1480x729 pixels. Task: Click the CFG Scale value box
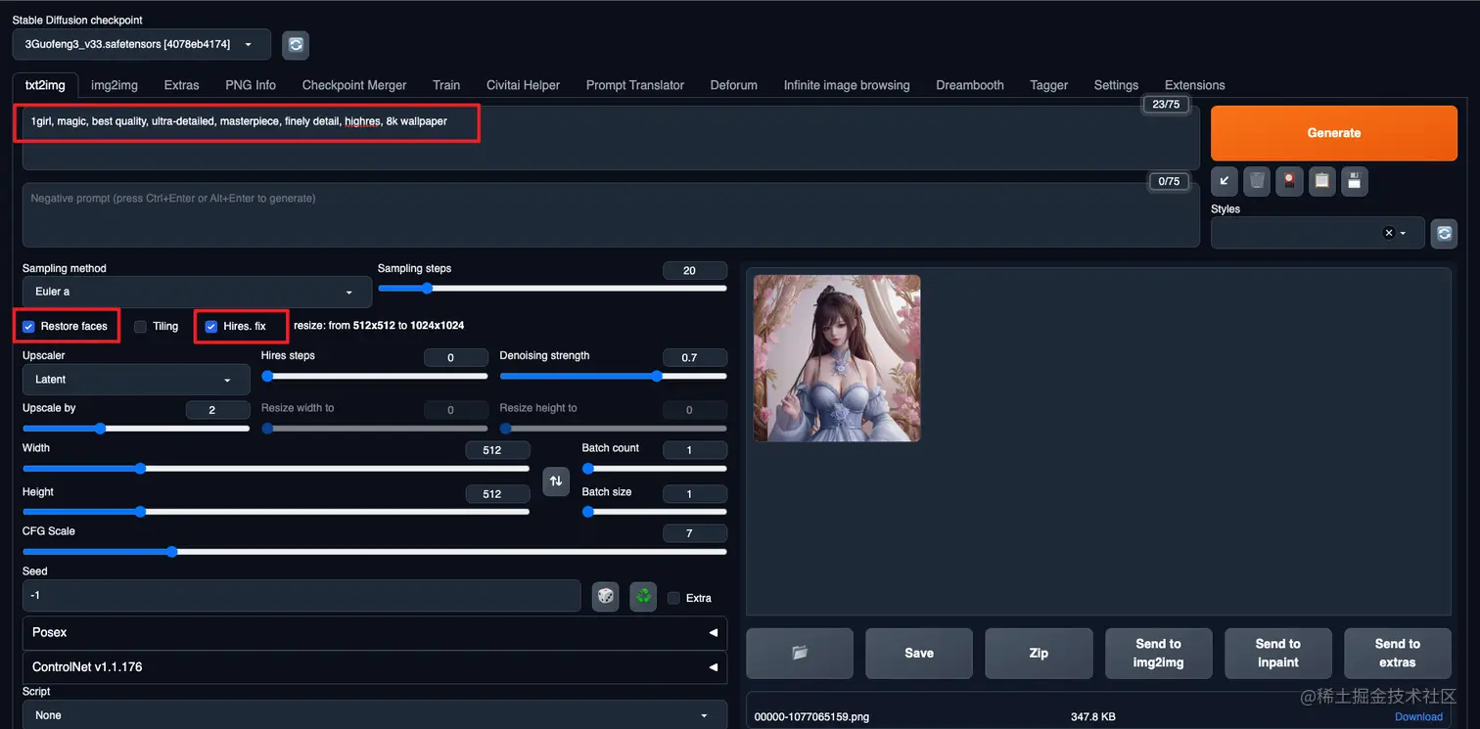point(695,533)
